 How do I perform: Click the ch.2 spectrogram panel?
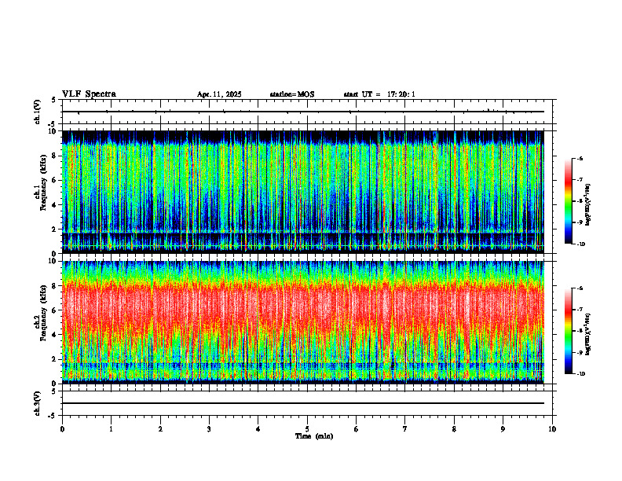[x=303, y=322]
